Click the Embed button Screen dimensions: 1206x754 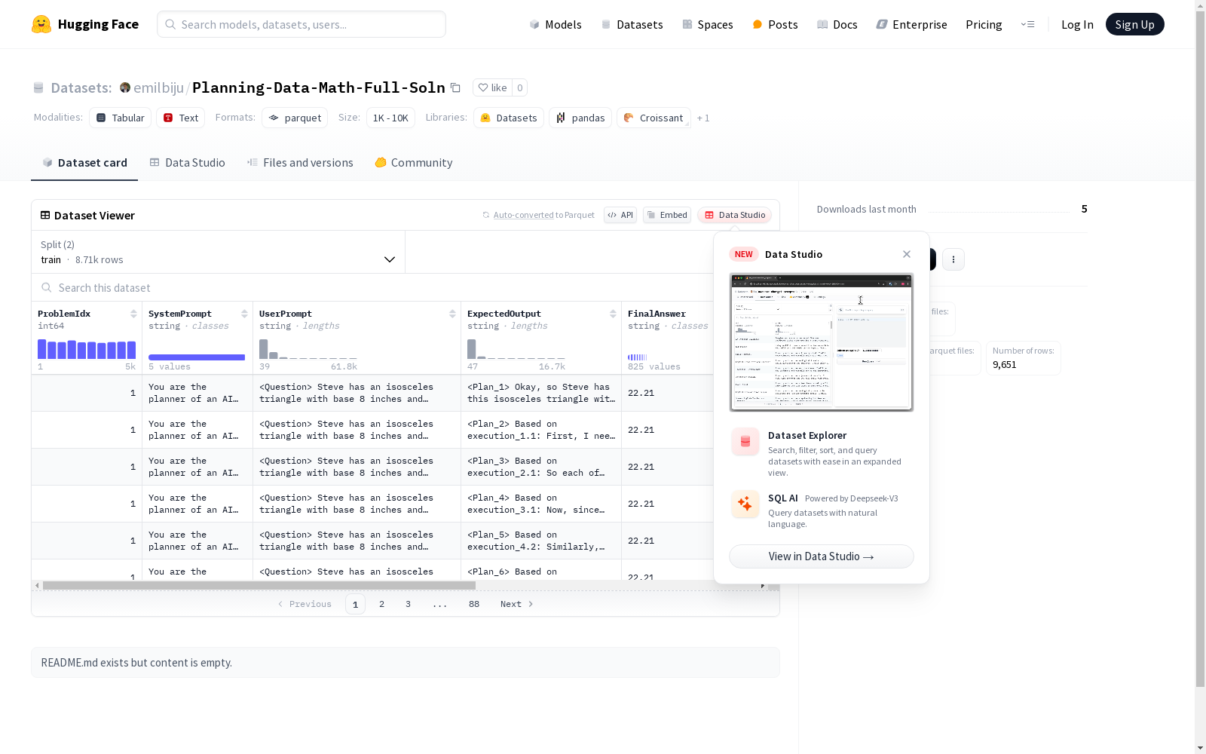point(667,215)
